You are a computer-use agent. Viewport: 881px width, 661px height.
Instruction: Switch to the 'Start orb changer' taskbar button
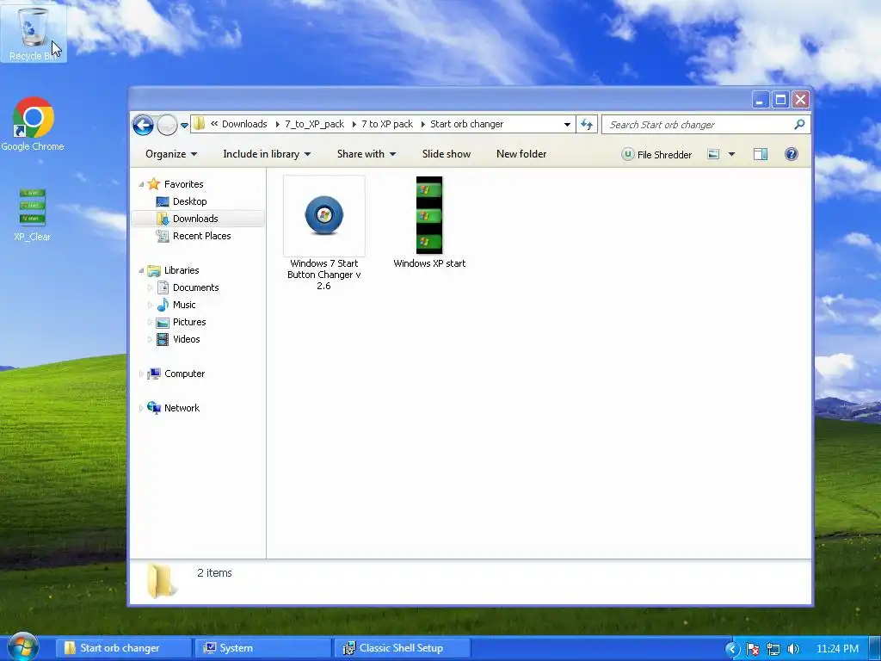pos(124,648)
